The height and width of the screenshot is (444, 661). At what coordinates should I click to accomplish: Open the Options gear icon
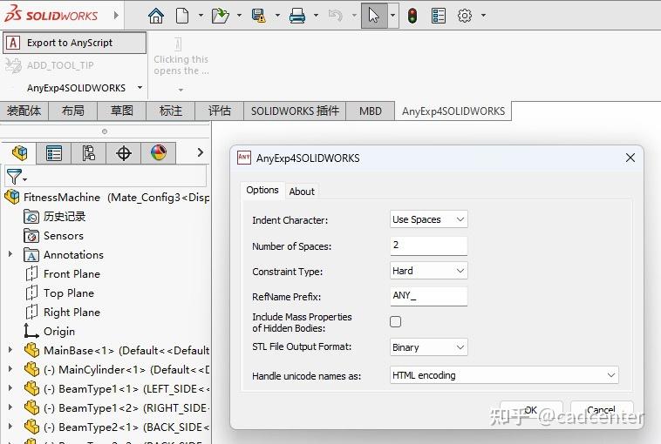pos(465,16)
